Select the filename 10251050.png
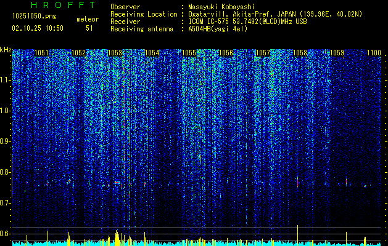This screenshot has height=246, width=388. (x=35, y=17)
